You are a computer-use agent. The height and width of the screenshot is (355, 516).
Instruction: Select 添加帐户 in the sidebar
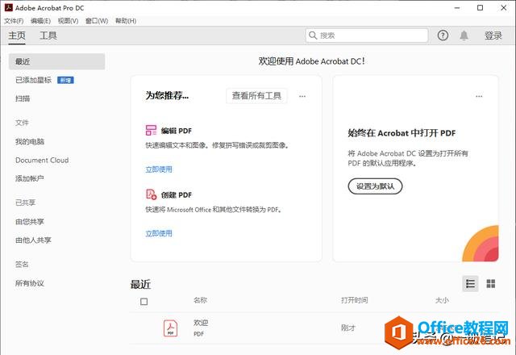pyautogui.click(x=30, y=178)
